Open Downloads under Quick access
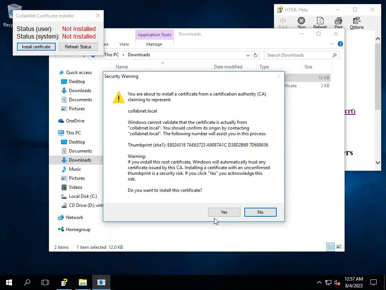 [x=76, y=91]
